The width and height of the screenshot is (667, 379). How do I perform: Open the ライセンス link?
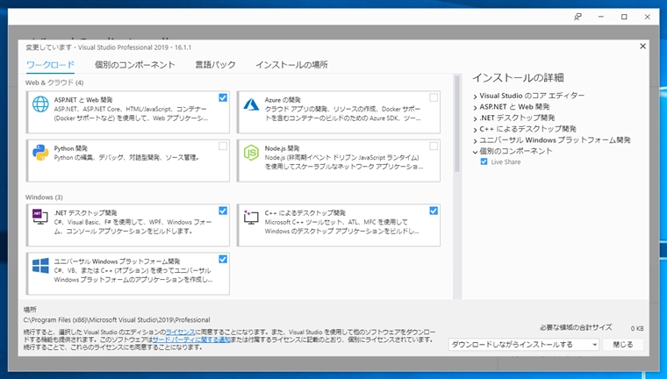(181, 332)
